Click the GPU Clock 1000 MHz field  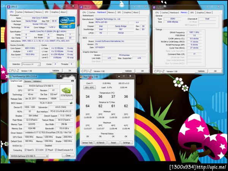pyautogui.click(x=29, y=137)
